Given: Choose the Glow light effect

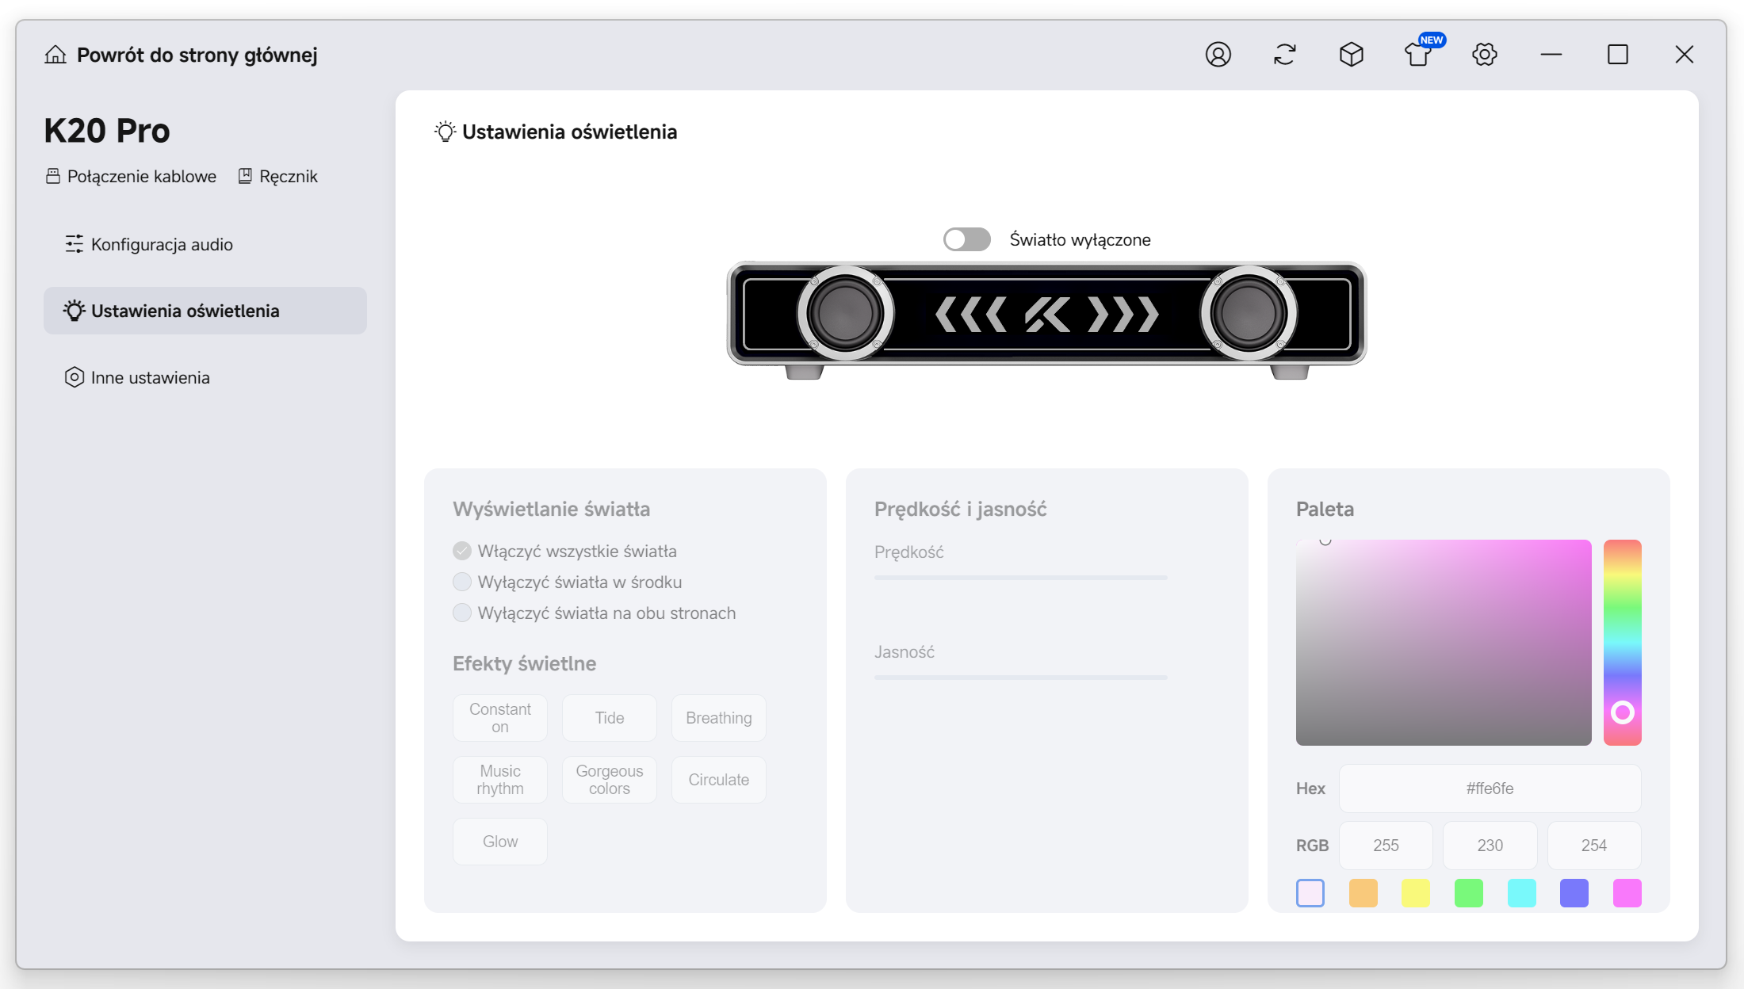Looking at the screenshot, I should (x=500, y=842).
